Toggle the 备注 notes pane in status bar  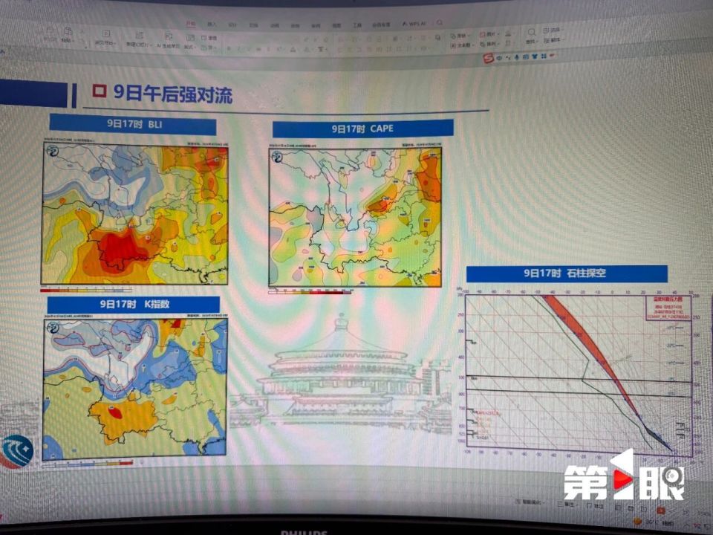coord(566,504)
